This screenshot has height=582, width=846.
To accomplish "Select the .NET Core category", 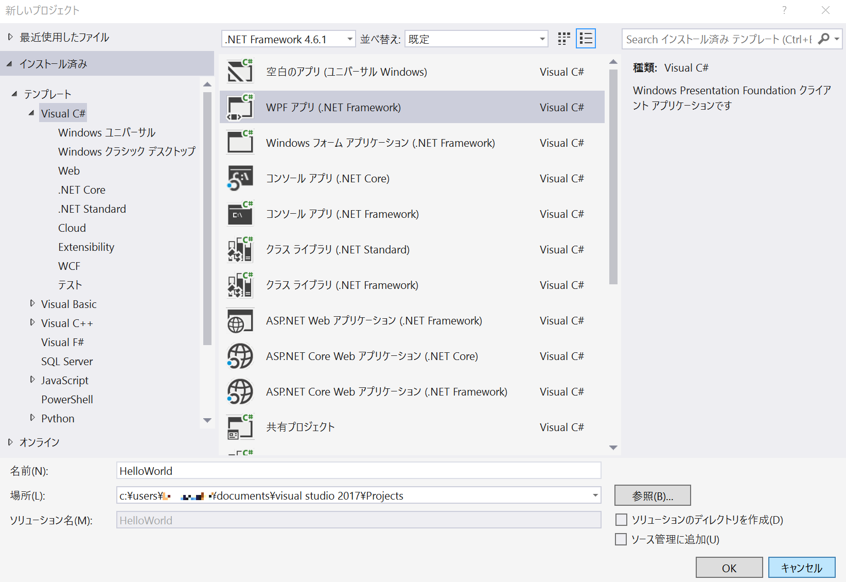I will [82, 190].
